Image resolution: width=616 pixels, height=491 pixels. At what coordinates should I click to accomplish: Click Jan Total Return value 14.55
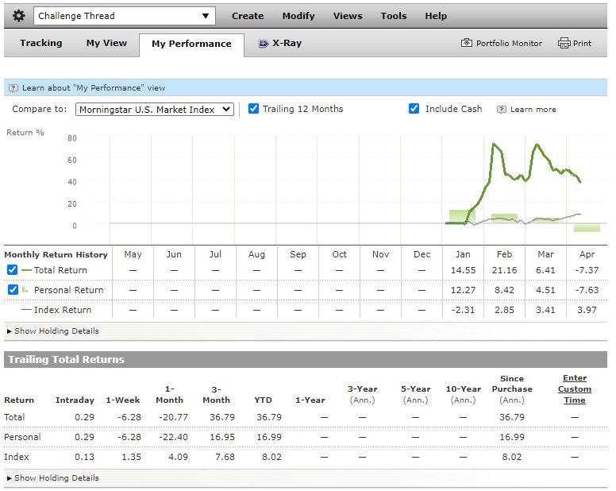(463, 270)
